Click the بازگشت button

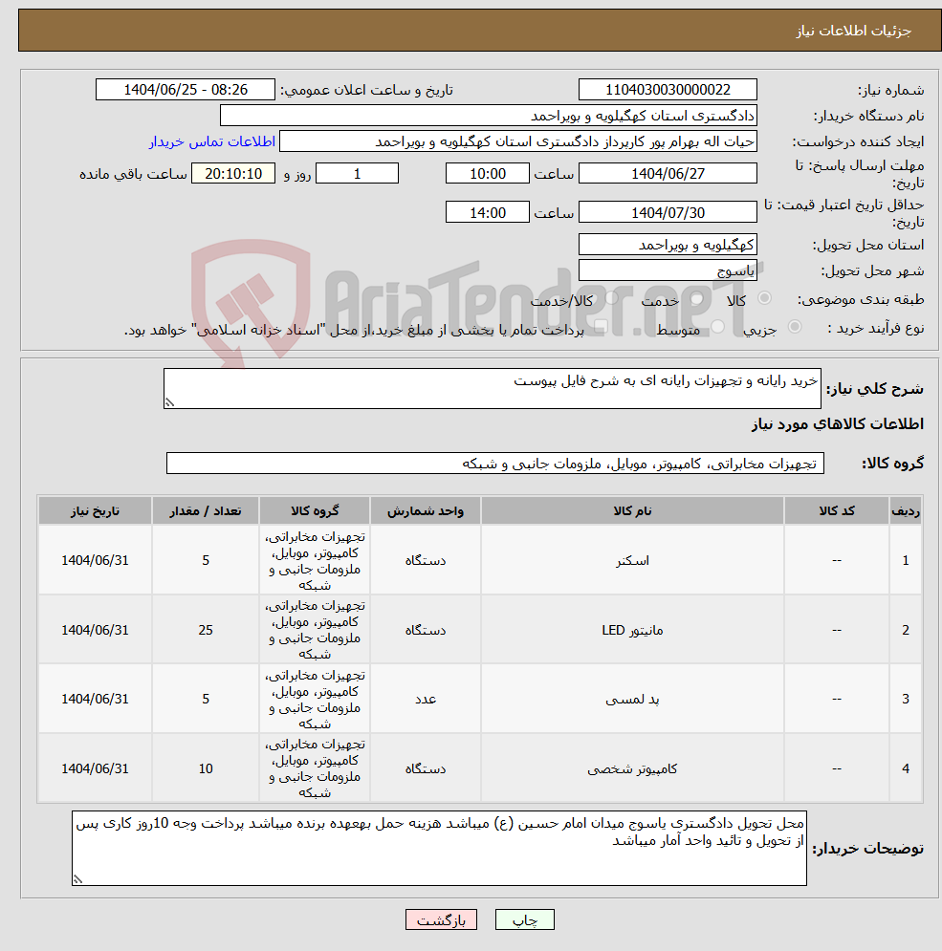(441, 919)
